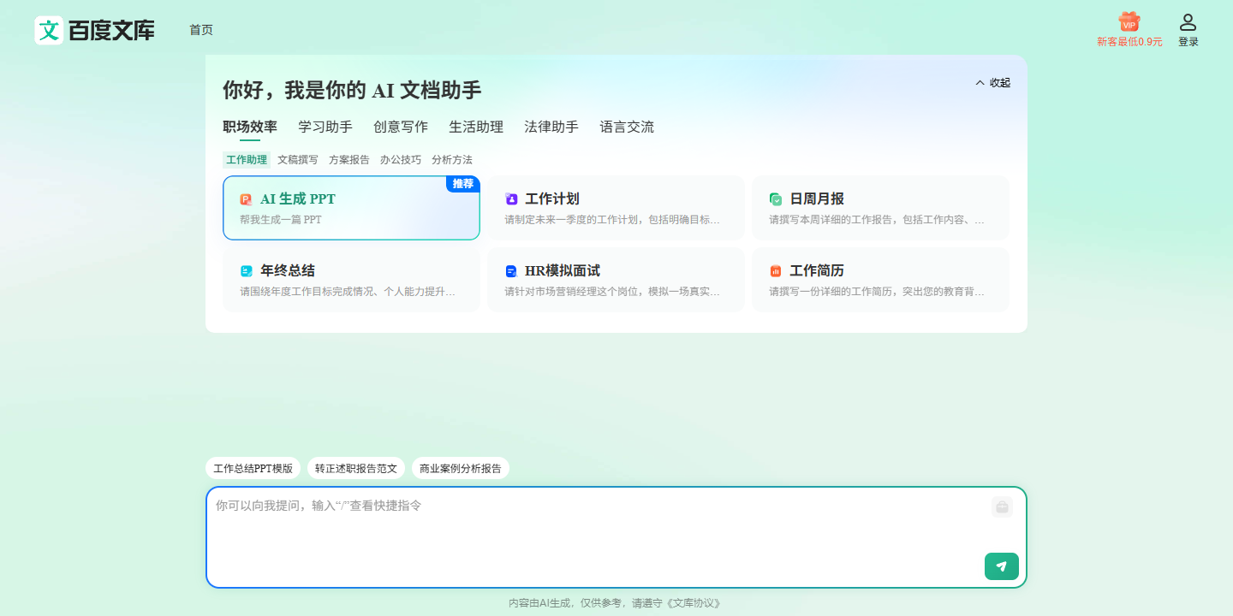Click the 帮我生成一篇 PPT description text

click(281, 220)
